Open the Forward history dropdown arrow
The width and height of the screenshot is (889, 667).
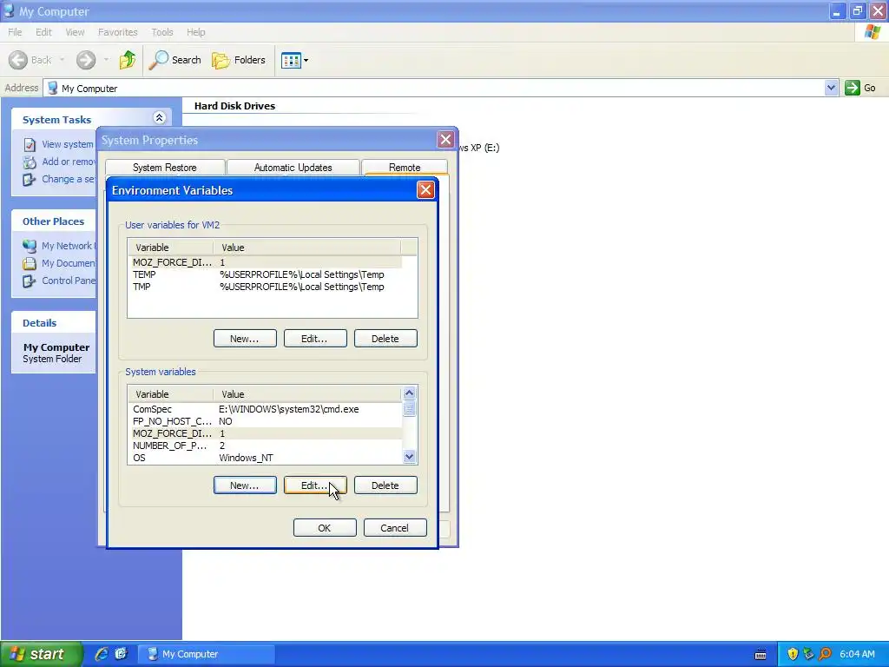coord(106,60)
